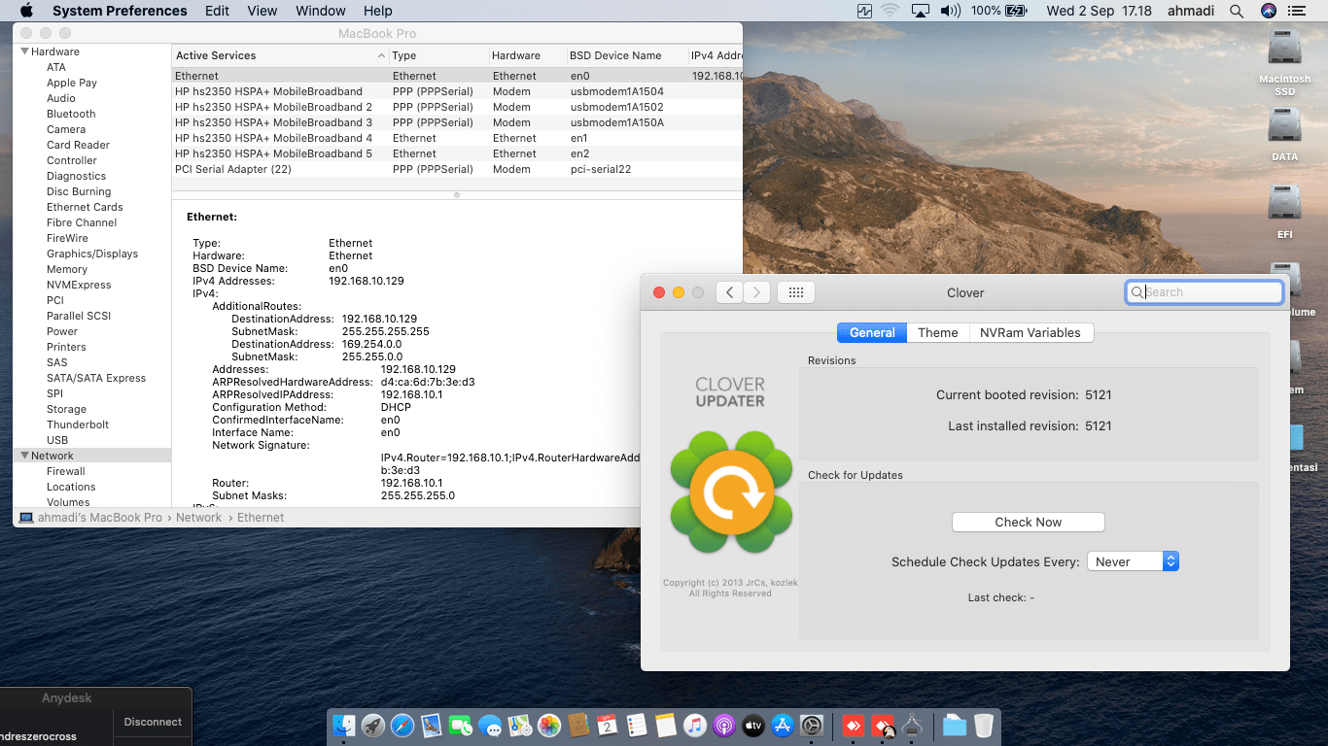
Task: Click the AirPlay display icon
Action: click(921, 11)
